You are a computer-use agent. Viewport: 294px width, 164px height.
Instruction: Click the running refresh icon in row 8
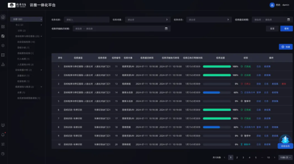pyautogui.click(x=242, y=127)
